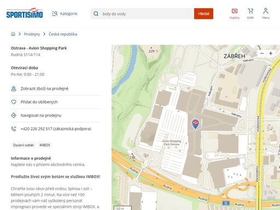Call customer support phone number
The image size is (280, 210).
click(x=56, y=129)
